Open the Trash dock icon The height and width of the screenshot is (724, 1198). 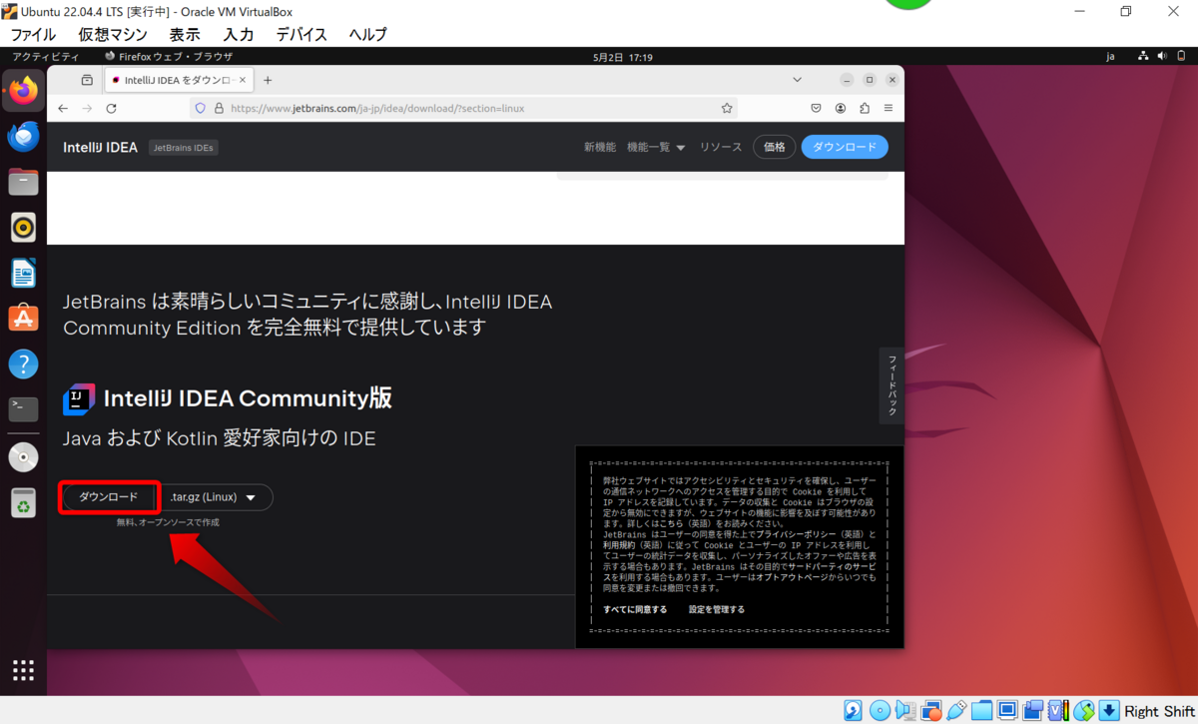click(x=23, y=503)
